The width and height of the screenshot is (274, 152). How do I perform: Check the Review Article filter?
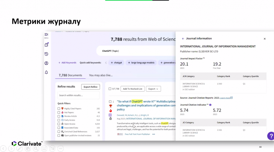tap(59, 116)
